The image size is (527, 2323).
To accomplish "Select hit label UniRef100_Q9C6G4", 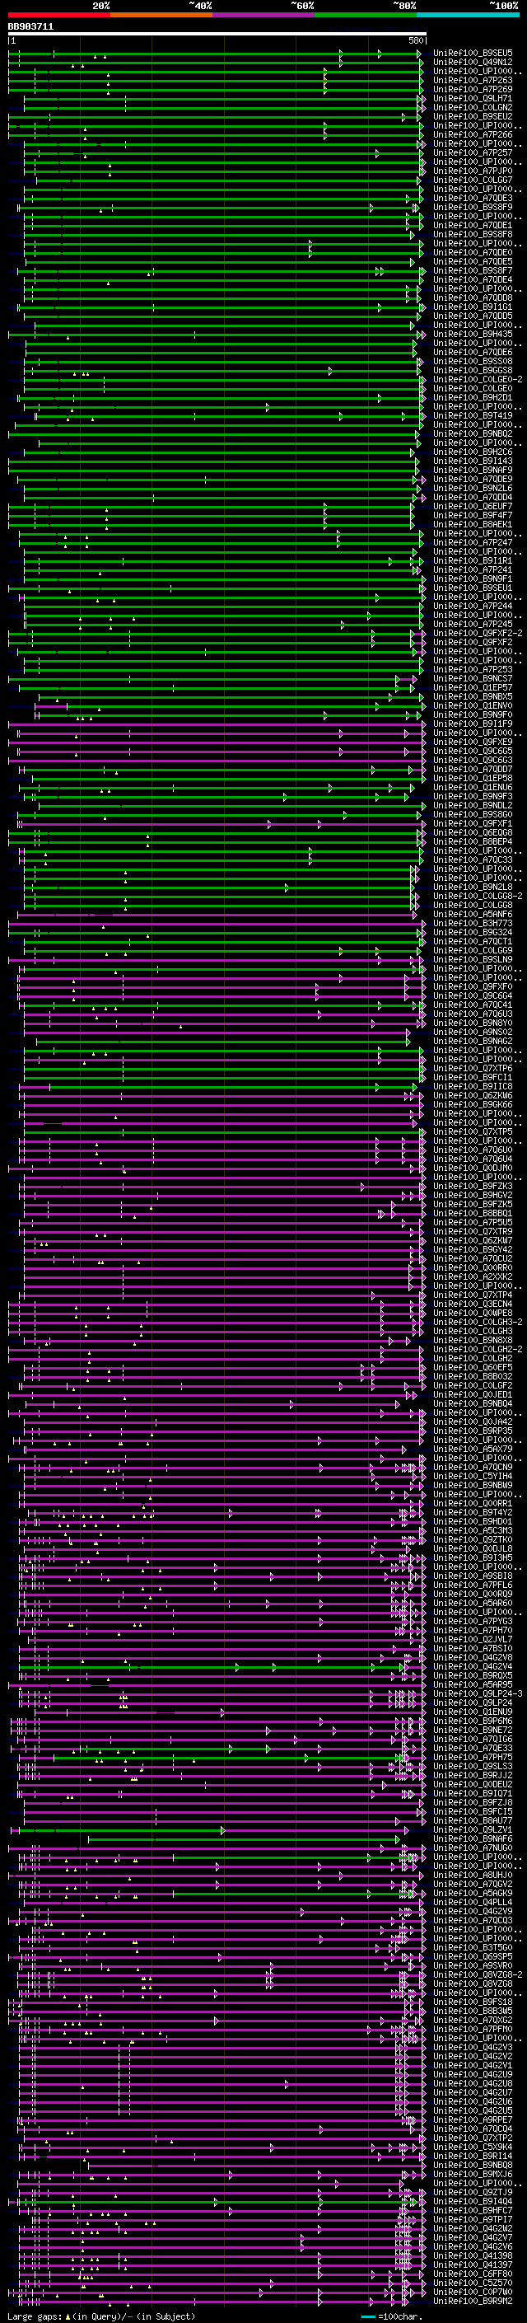I will (473, 995).
